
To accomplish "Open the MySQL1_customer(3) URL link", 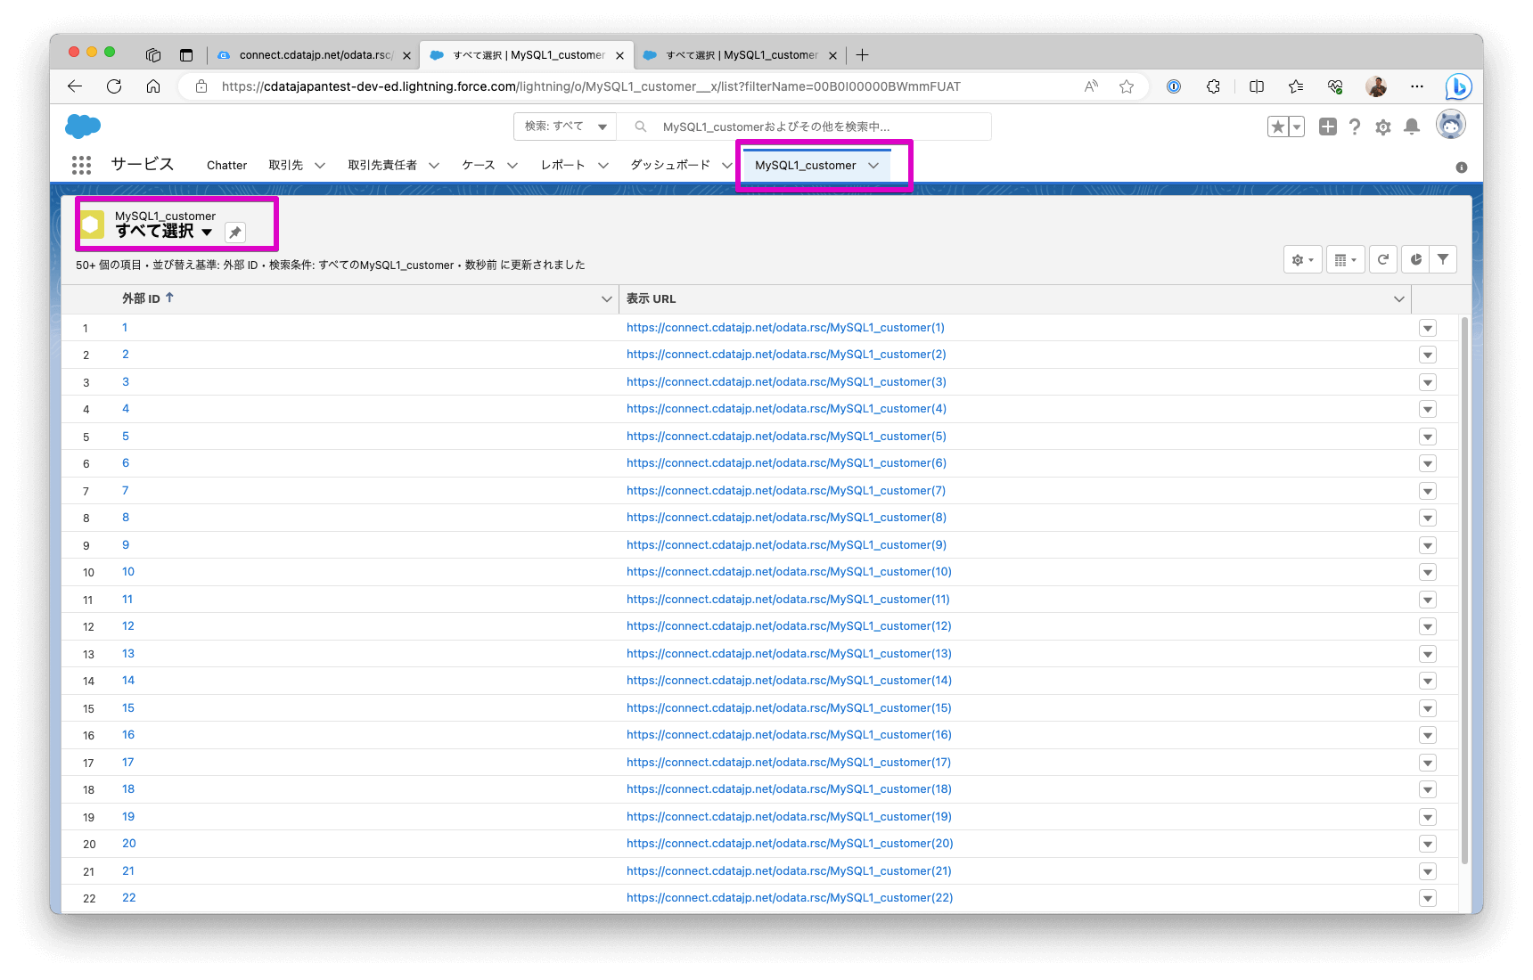I will click(786, 382).
